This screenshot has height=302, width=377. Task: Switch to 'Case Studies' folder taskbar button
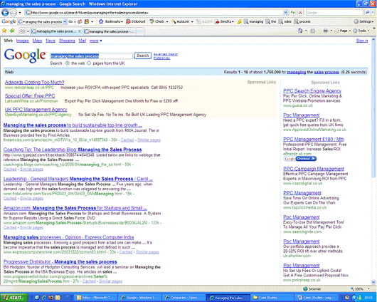(272, 298)
